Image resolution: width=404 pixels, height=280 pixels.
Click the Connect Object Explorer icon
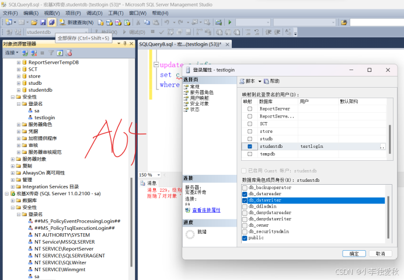25,53
